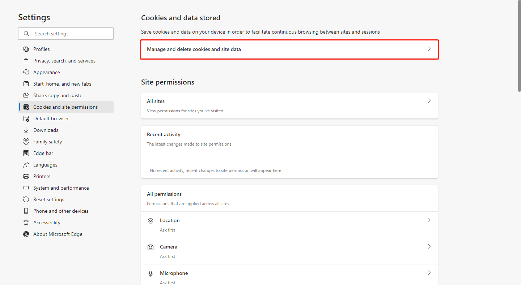Viewport: 521px width, 285px height.
Task: Open System and performance settings
Action: 61,187
